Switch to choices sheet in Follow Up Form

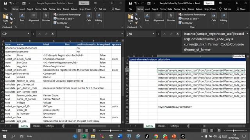pos(161,126)
